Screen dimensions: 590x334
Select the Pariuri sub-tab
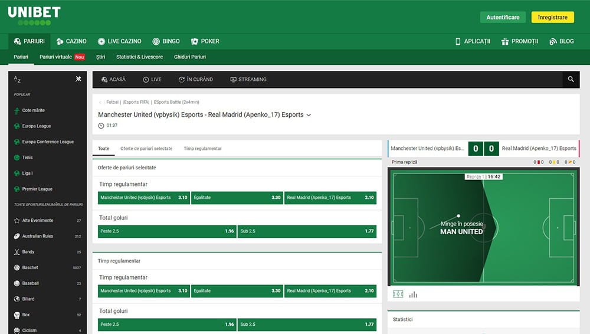[x=21, y=57]
